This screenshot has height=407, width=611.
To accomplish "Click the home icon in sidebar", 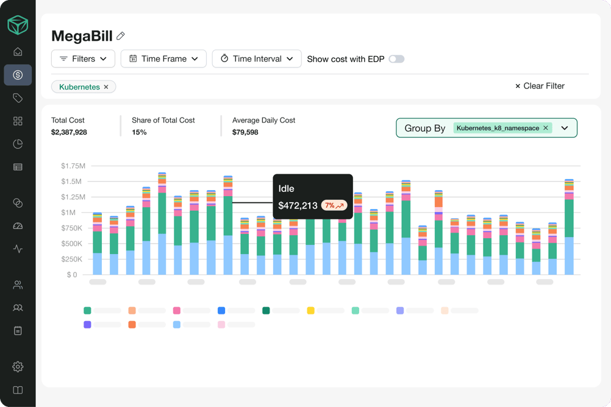I will point(18,52).
